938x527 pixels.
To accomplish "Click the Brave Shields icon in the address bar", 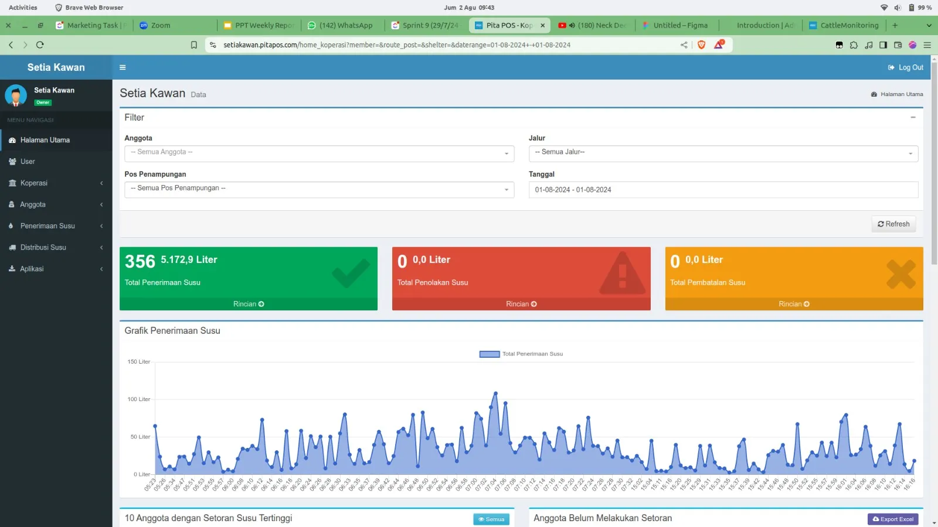I will 701,45.
